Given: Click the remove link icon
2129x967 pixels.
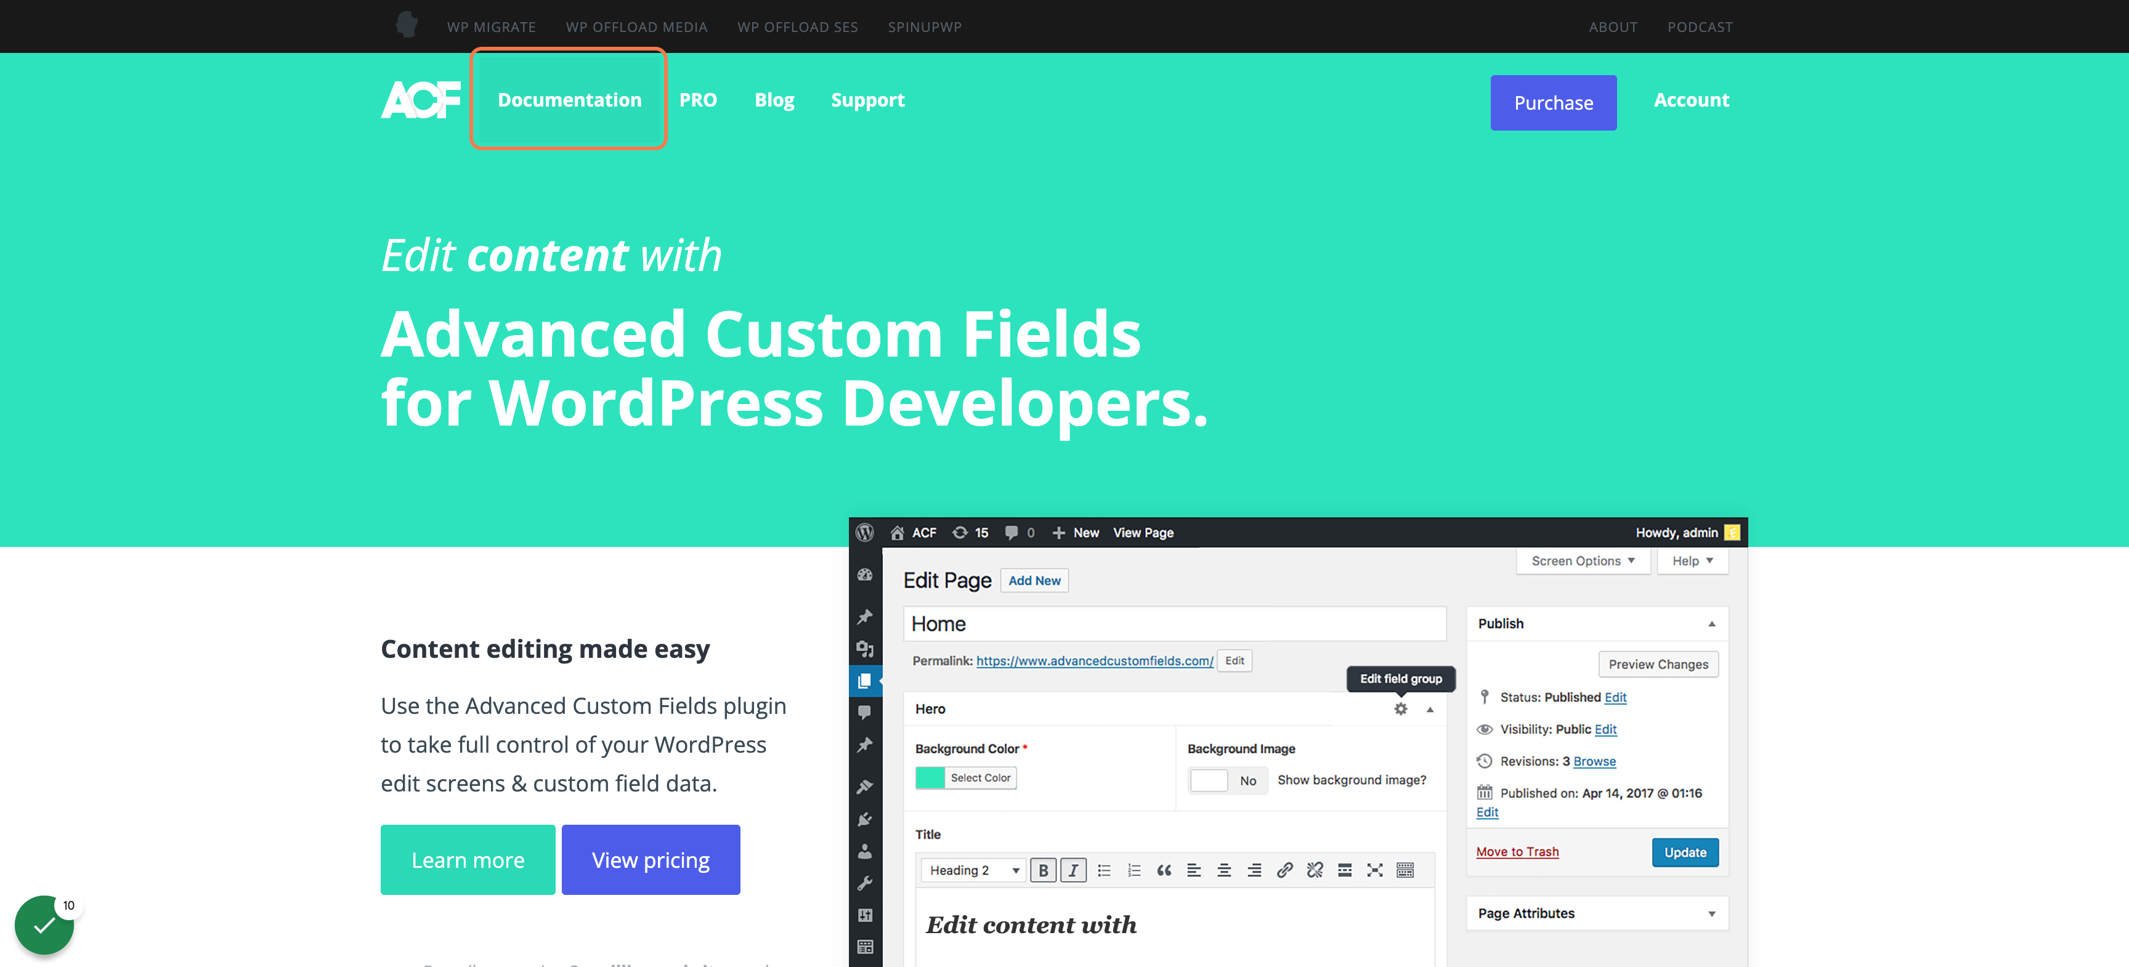Looking at the screenshot, I should [1315, 870].
